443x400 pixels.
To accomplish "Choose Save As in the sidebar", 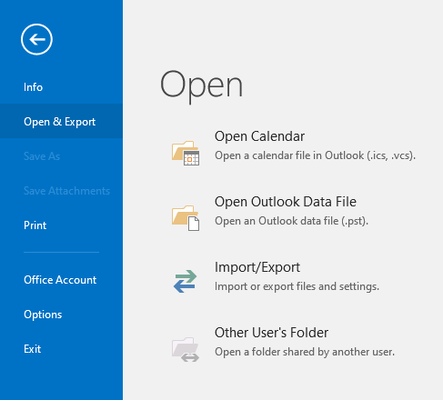I will coord(42,156).
